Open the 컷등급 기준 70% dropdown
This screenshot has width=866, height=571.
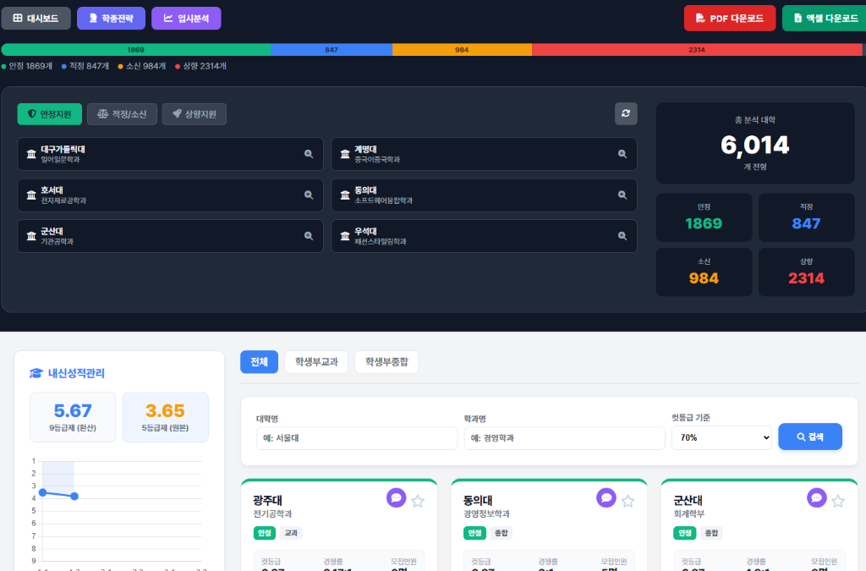[721, 437]
